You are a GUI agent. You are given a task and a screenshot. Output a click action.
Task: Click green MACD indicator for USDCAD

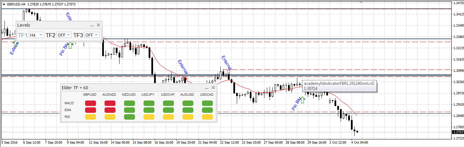pyautogui.click(x=207, y=103)
